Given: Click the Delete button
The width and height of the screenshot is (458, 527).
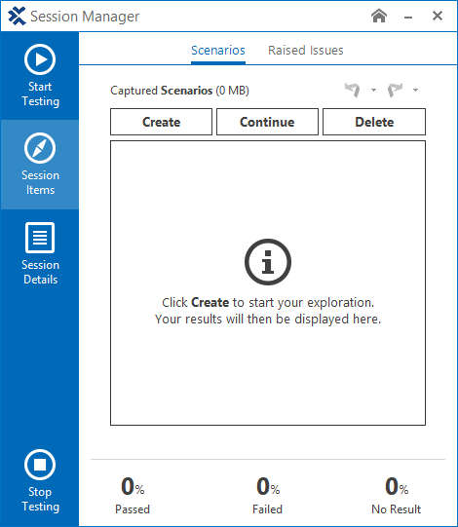Looking at the screenshot, I should (x=374, y=122).
